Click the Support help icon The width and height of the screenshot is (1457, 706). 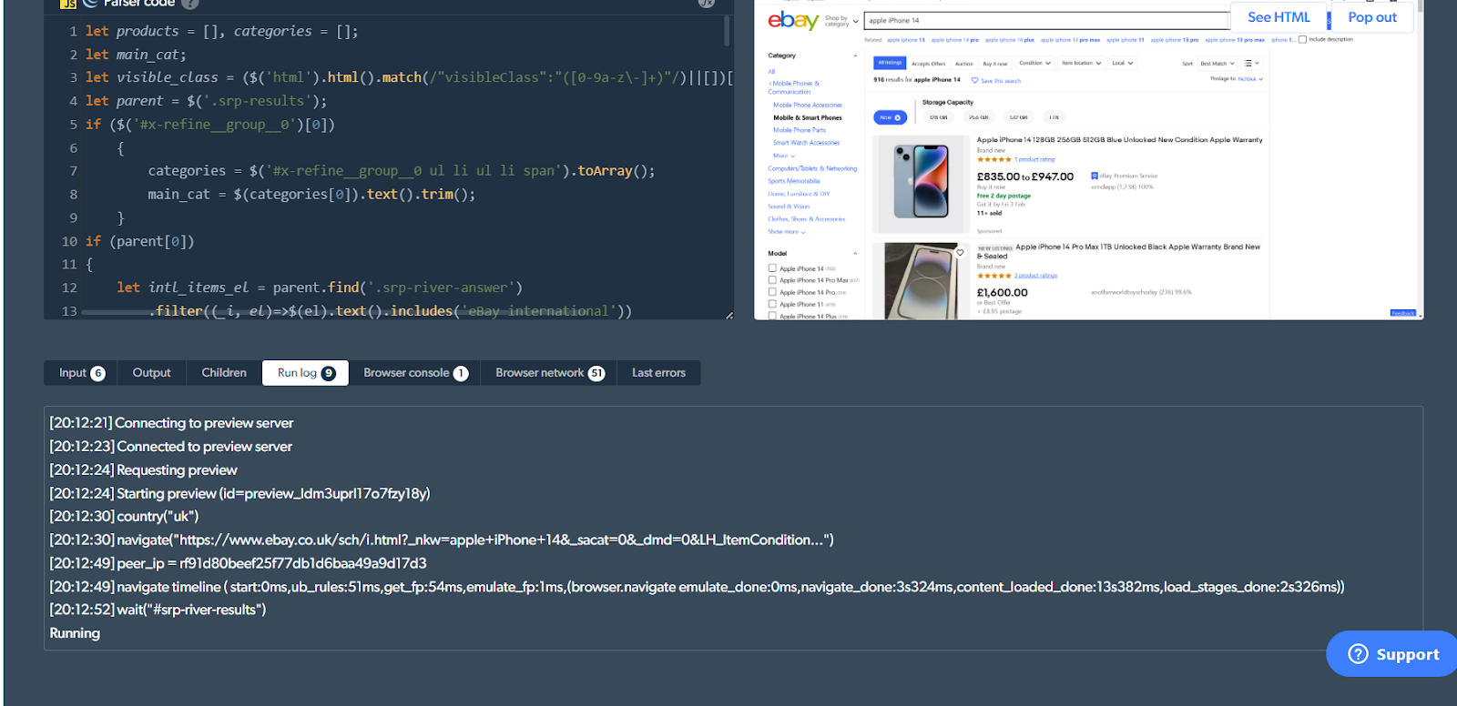[x=1358, y=654]
